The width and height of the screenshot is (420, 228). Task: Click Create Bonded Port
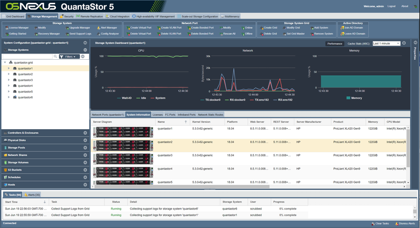coord(200,28)
